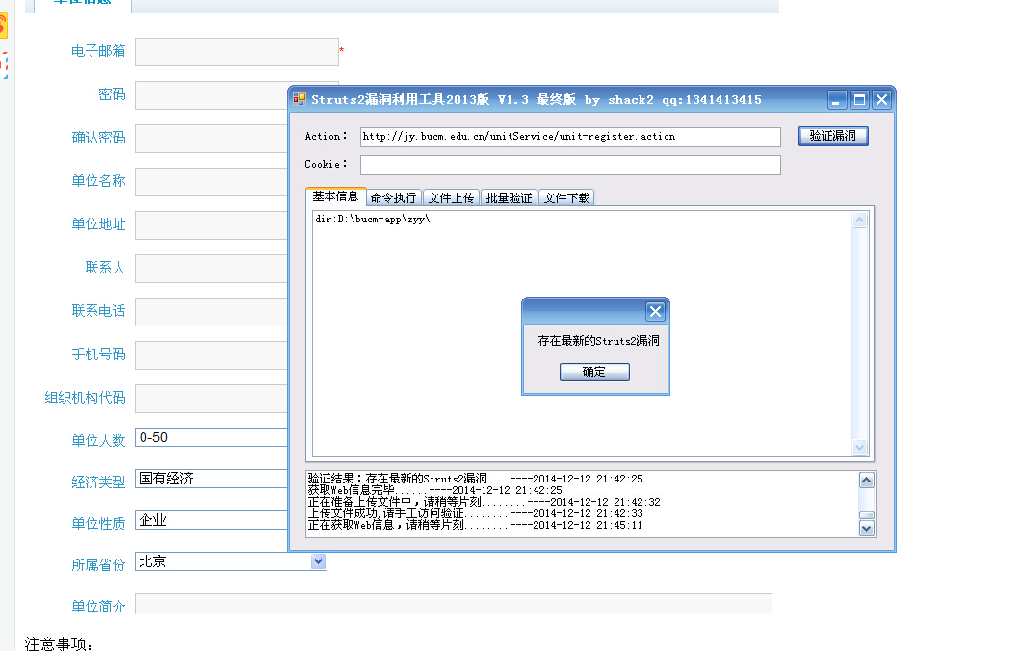Screen dimensions: 1021x651
Task: Switch to the 基本信息 tab
Action: point(335,196)
